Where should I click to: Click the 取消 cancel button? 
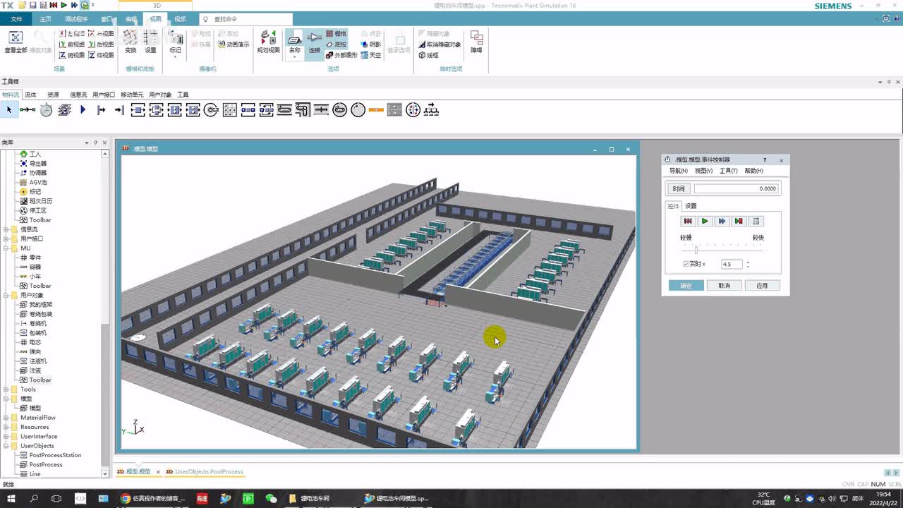pyautogui.click(x=724, y=286)
